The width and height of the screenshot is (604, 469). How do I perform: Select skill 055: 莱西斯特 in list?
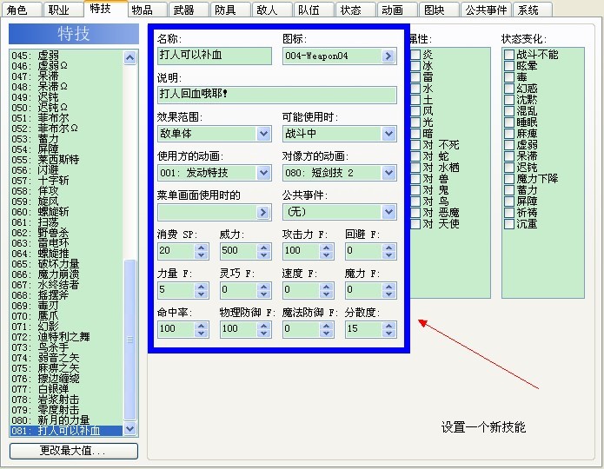pos(66,160)
